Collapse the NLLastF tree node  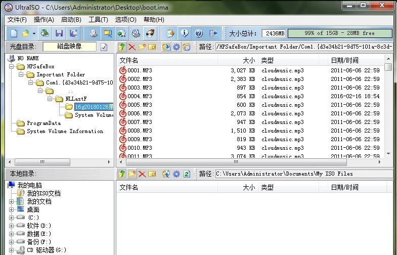[x=50, y=99]
